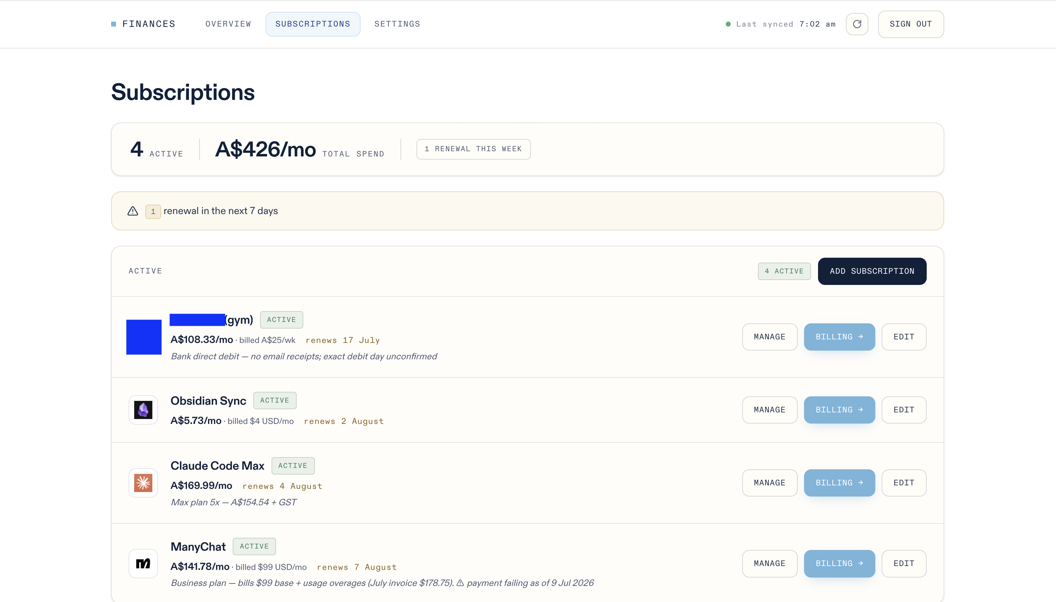
Task: Manage the gym subscription
Action: (769, 337)
